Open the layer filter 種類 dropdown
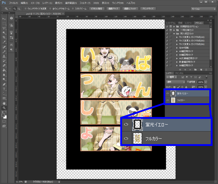 (x=171, y=77)
